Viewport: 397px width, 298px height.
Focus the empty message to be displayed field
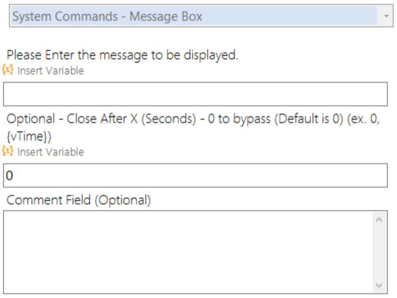pyautogui.click(x=195, y=94)
